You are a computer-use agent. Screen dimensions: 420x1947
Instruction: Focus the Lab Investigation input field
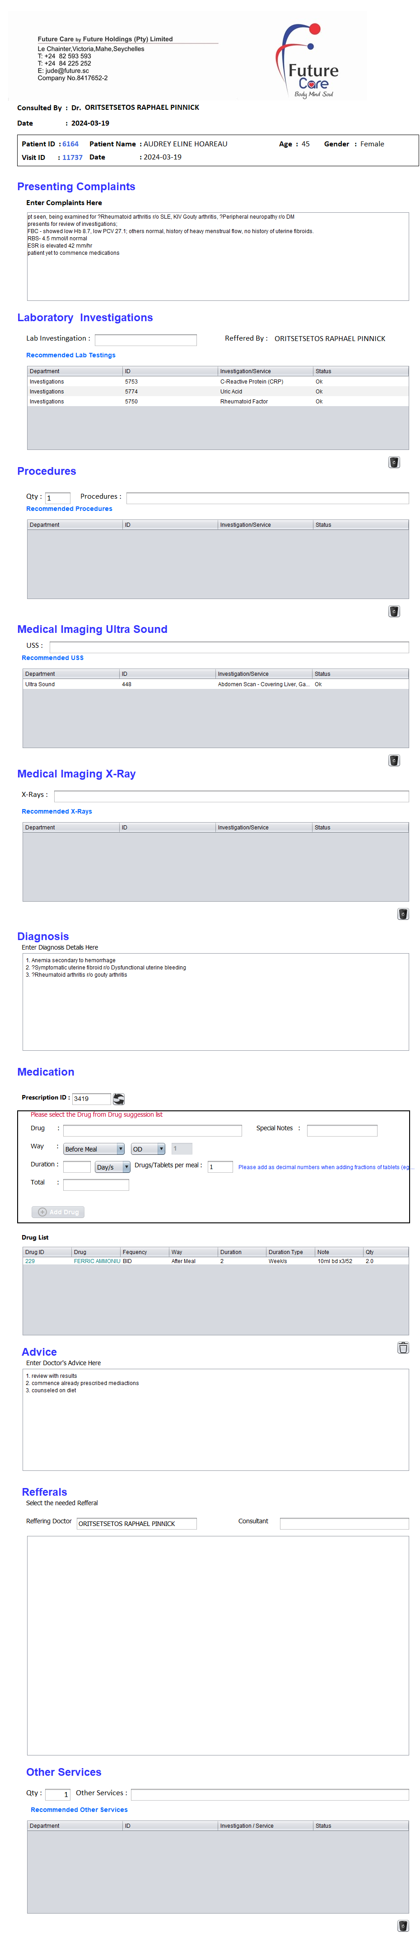tap(146, 340)
